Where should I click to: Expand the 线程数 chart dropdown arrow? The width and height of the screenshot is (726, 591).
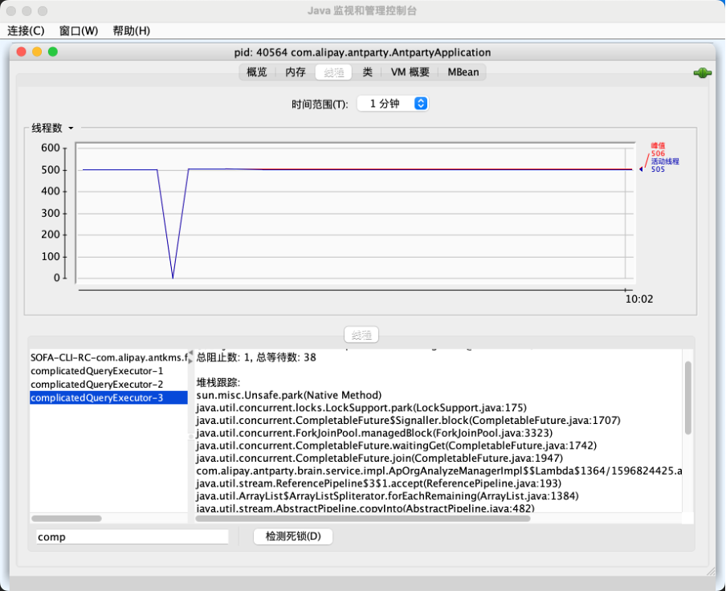point(71,128)
